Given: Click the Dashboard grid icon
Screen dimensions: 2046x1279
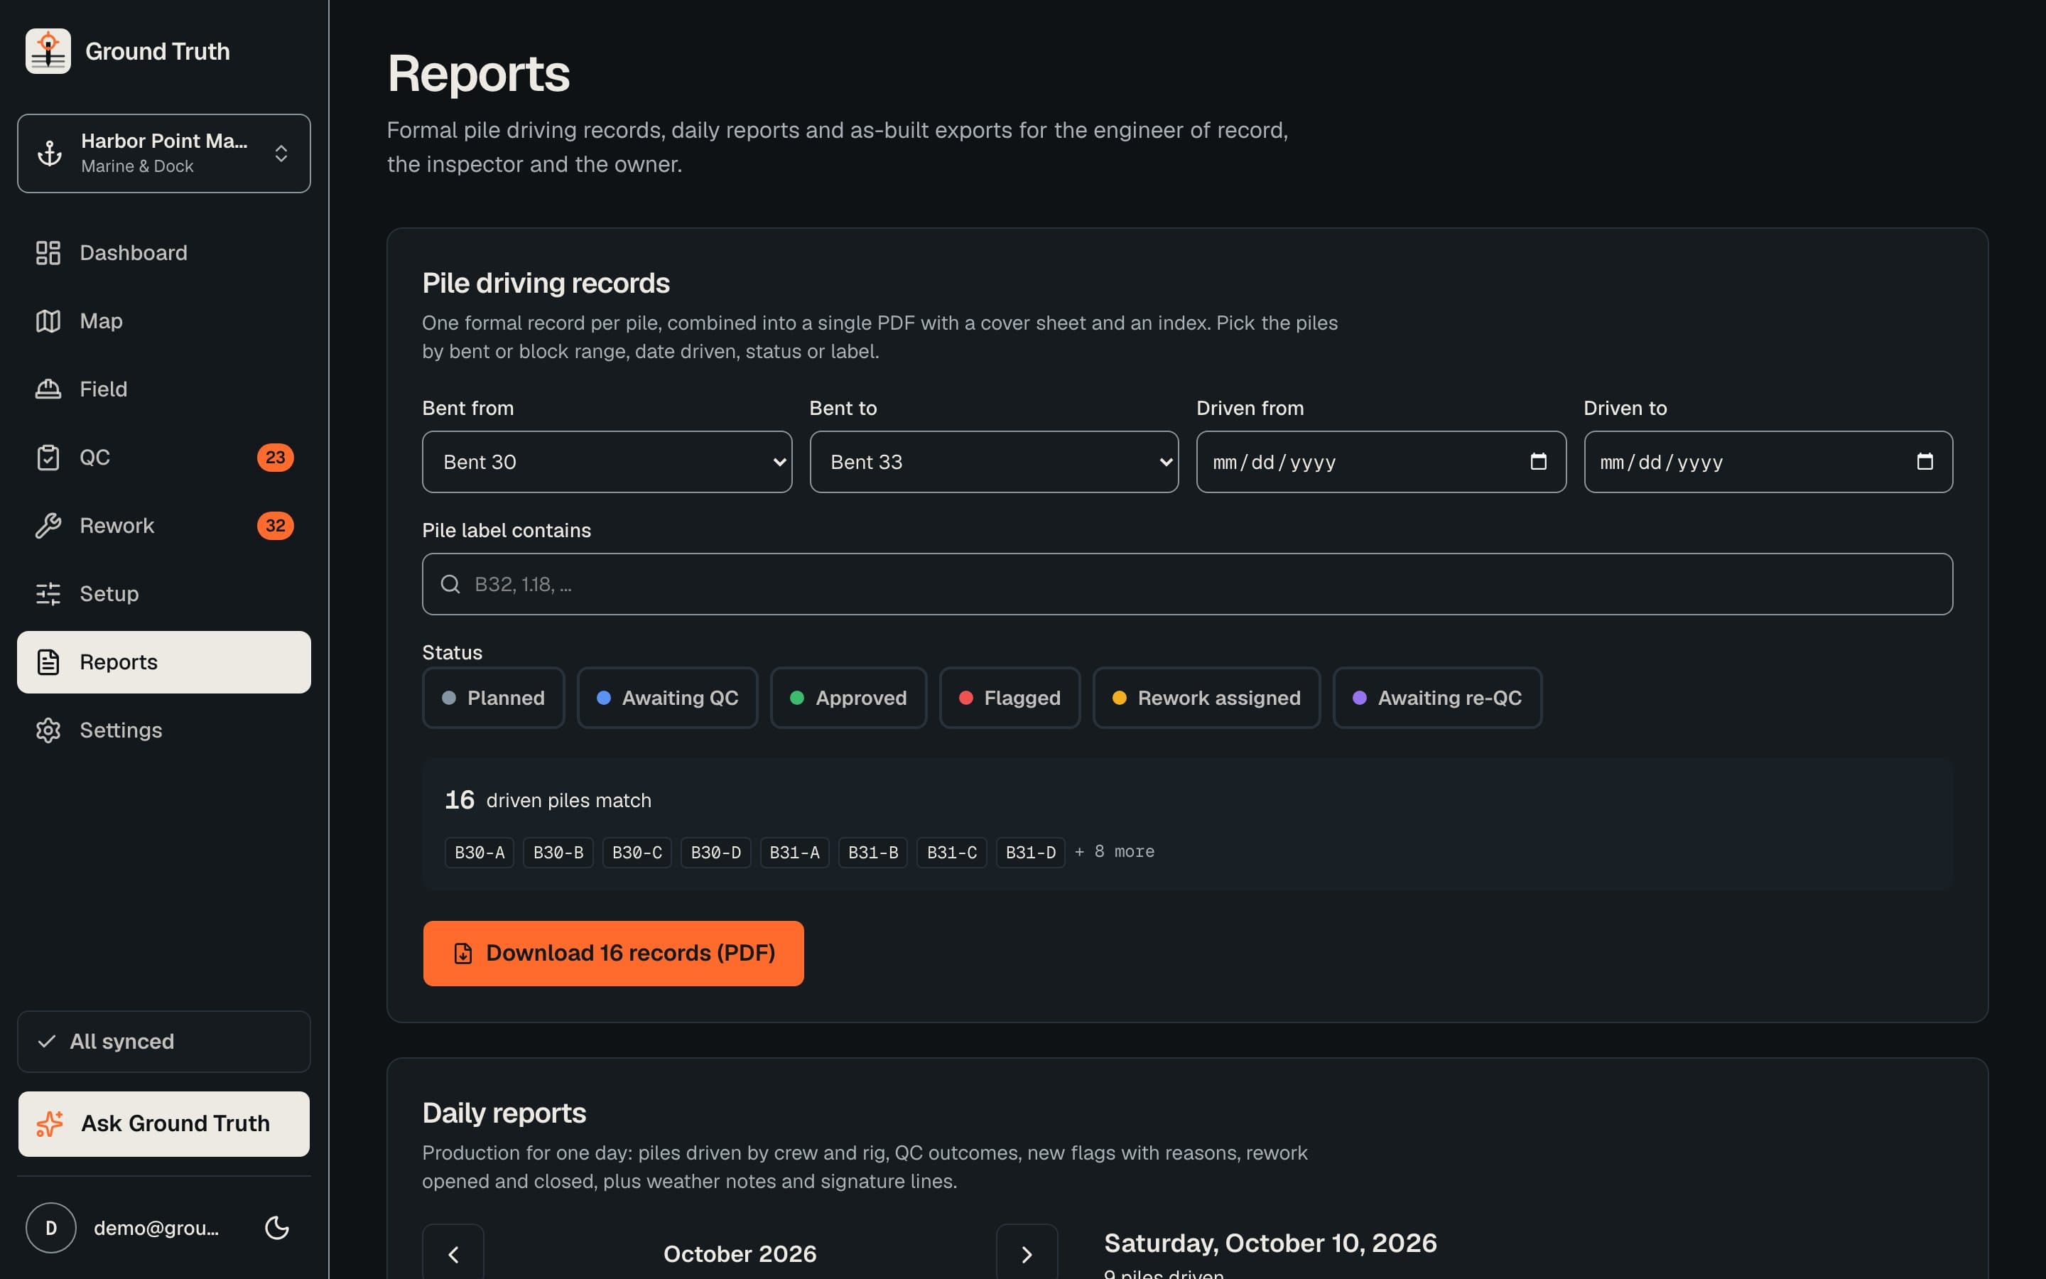Looking at the screenshot, I should click(48, 253).
